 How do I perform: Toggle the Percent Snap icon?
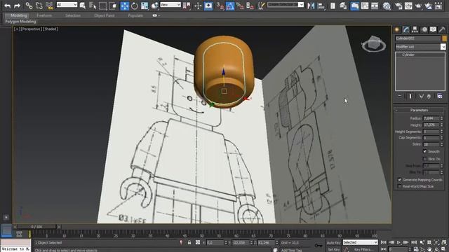tap(240, 6)
